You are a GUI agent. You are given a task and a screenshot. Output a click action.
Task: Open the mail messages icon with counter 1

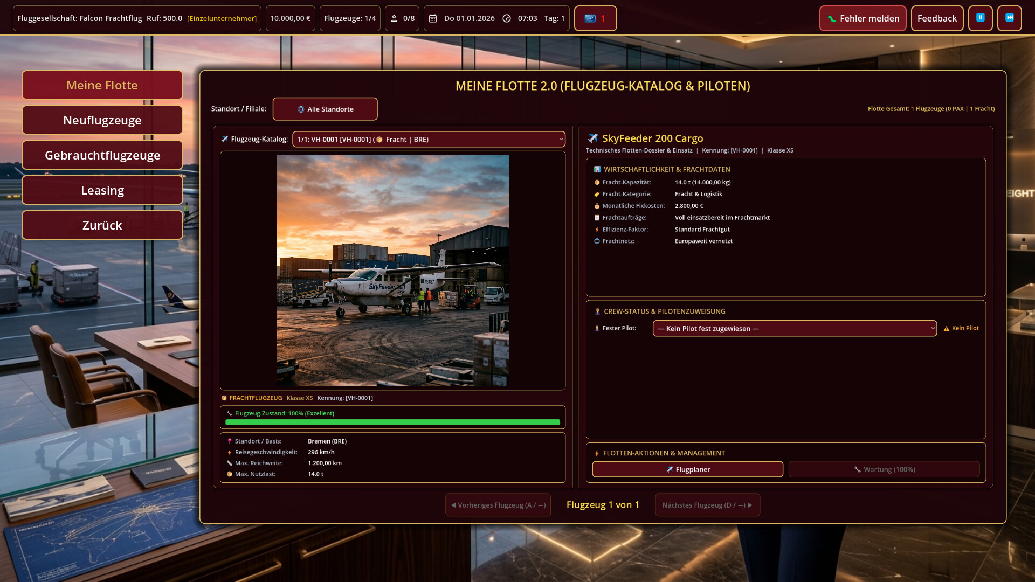click(x=595, y=18)
